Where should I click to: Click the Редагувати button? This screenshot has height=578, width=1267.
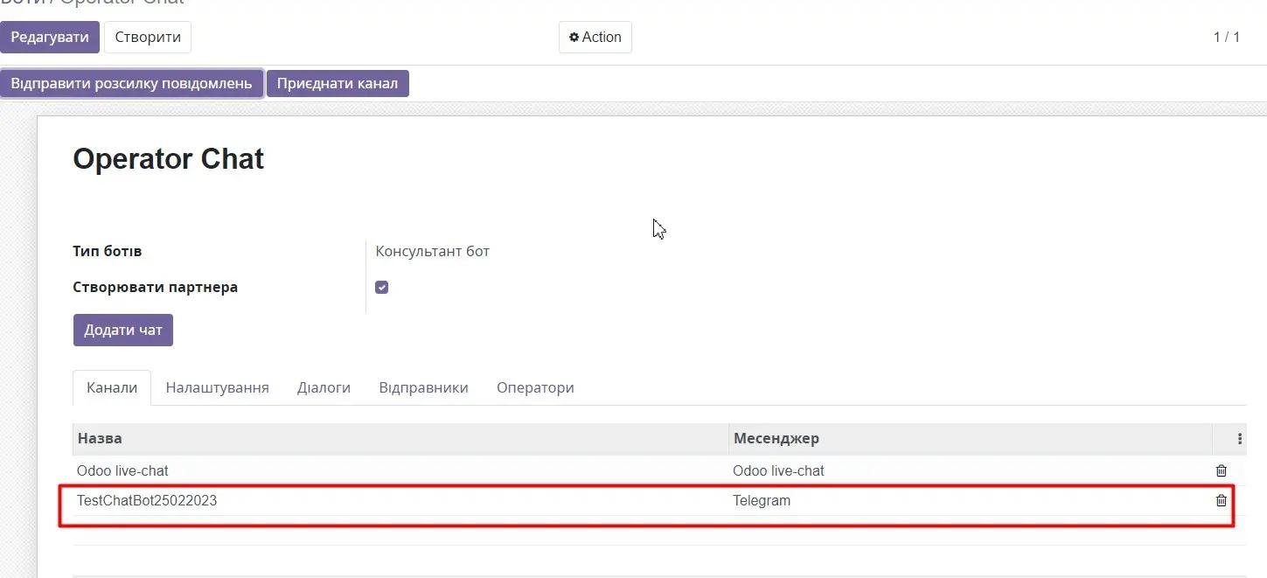[50, 37]
